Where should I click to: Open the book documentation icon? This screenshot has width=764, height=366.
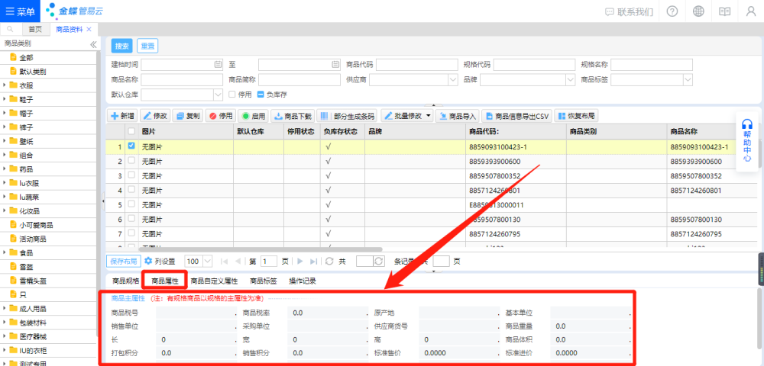pyautogui.click(x=725, y=11)
